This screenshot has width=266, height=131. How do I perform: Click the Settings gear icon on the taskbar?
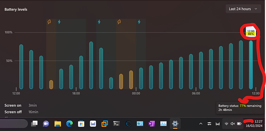175,124
